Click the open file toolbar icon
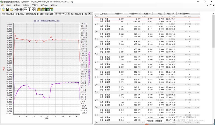This screenshot has width=215, height=125. (x=3, y=9)
